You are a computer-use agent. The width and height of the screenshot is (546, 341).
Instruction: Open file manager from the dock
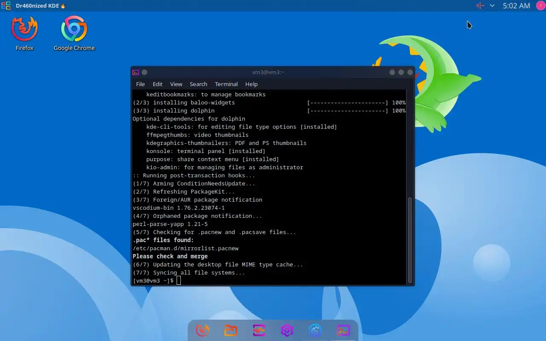(x=231, y=330)
